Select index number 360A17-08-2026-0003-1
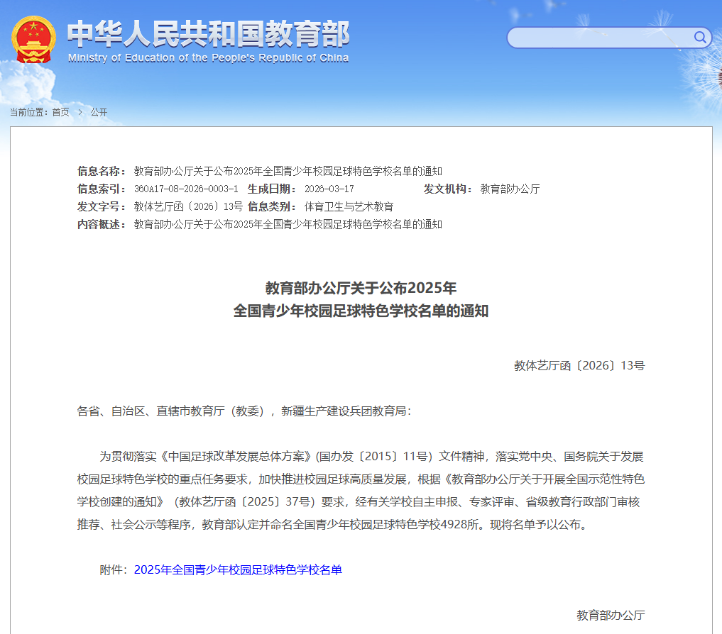722x634 pixels. click(x=186, y=189)
